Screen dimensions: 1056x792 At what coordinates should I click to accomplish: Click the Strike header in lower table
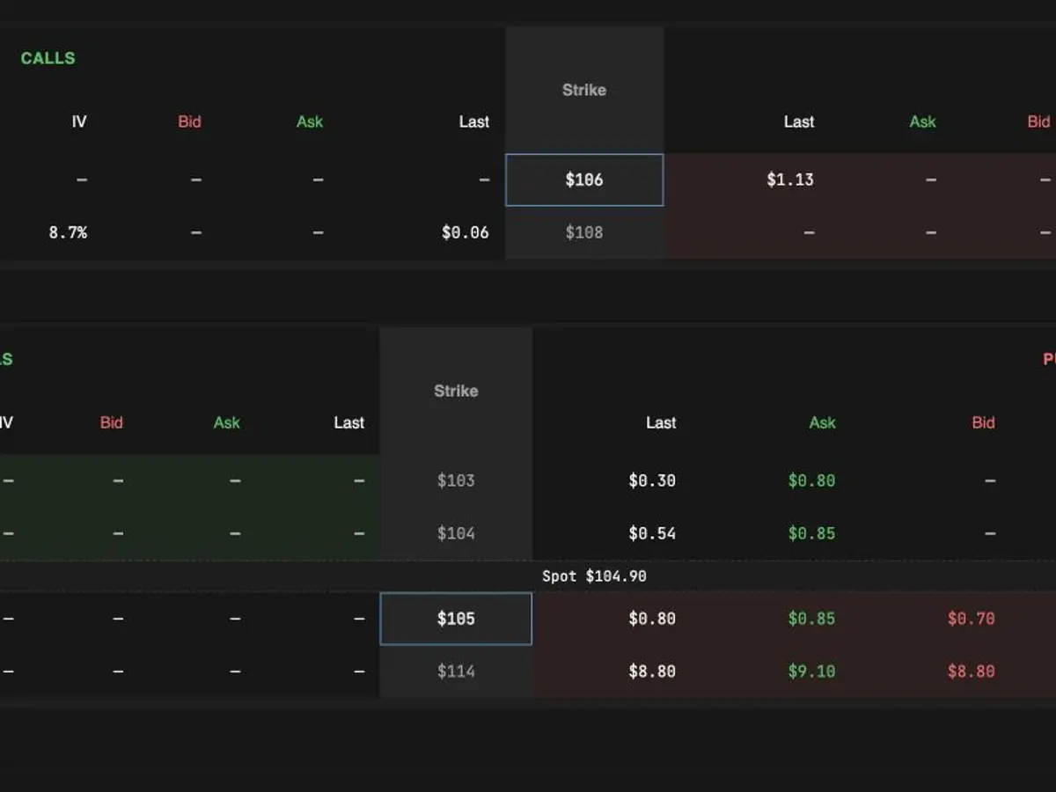point(456,391)
